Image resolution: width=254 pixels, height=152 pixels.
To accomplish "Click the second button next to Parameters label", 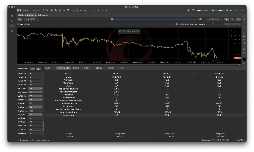I will [38, 69].
